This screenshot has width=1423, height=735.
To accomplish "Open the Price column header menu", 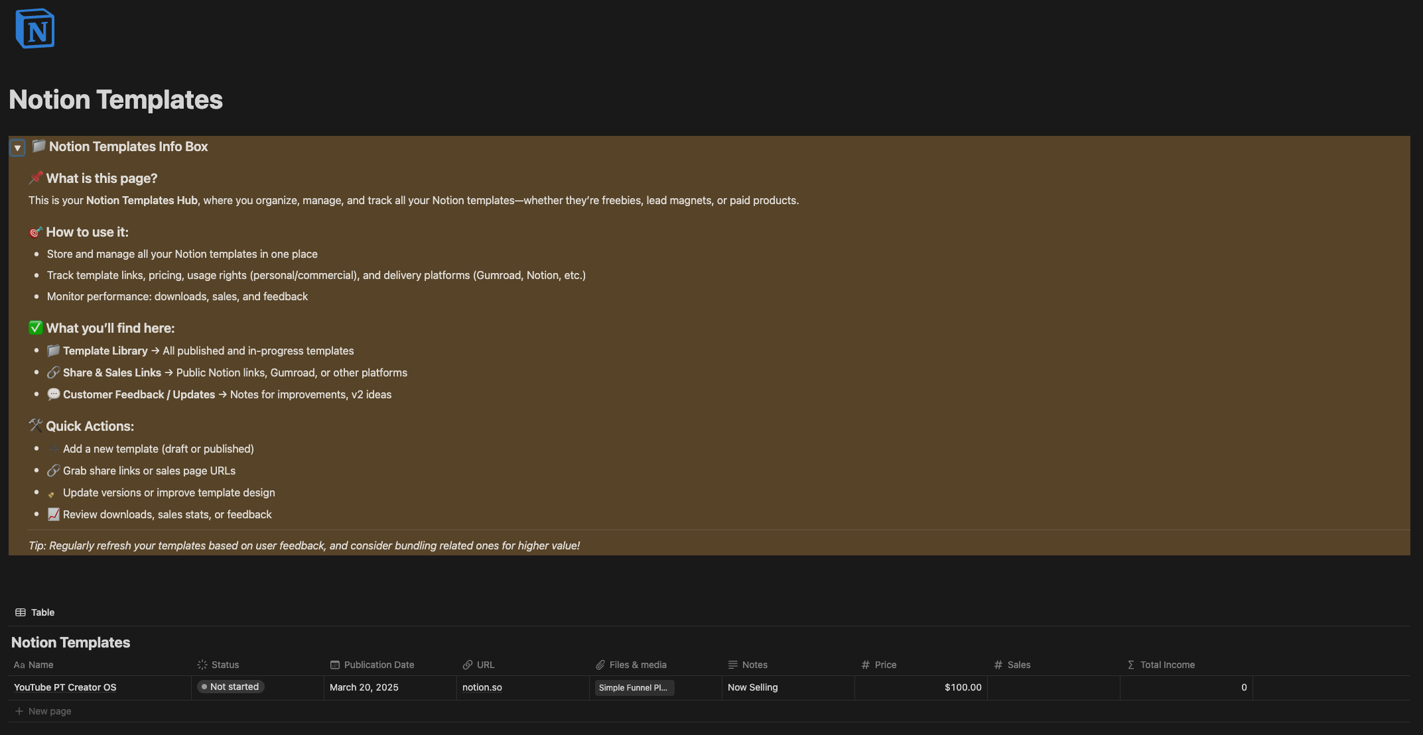I will 886,665.
